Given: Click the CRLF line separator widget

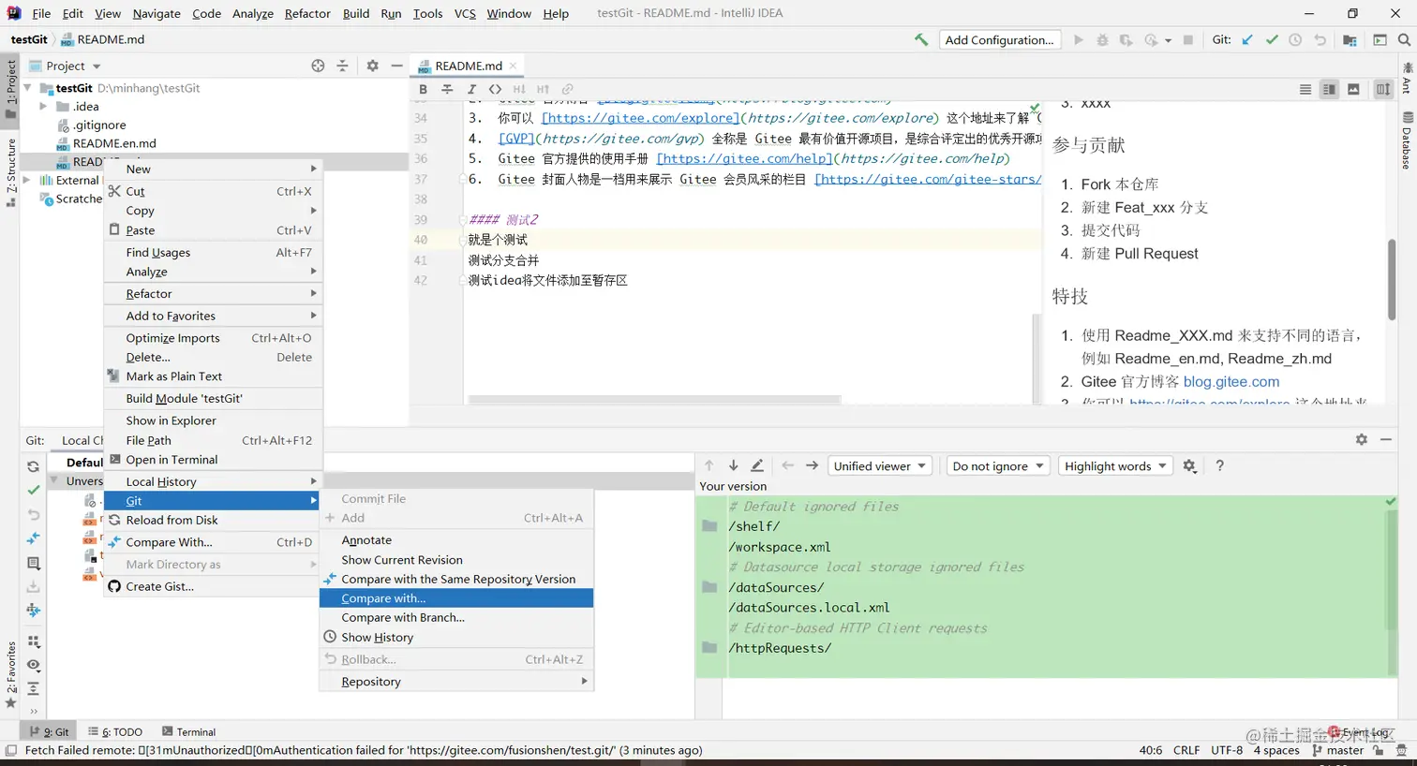Looking at the screenshot, I should [x=1186, y=750].
